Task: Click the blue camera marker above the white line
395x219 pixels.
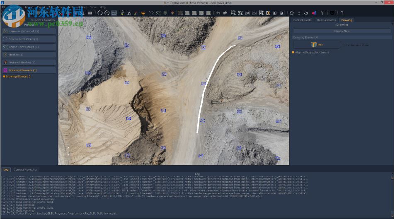Action: (x=240, y=38)
